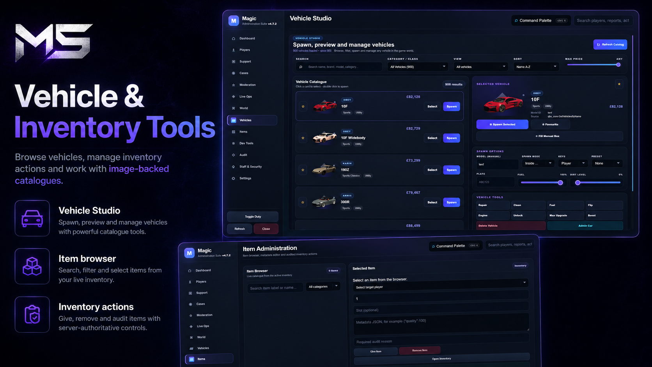652x367 pixels.
Task: Open Support in Item Administration sidebar
Action: tap(202, 293)
